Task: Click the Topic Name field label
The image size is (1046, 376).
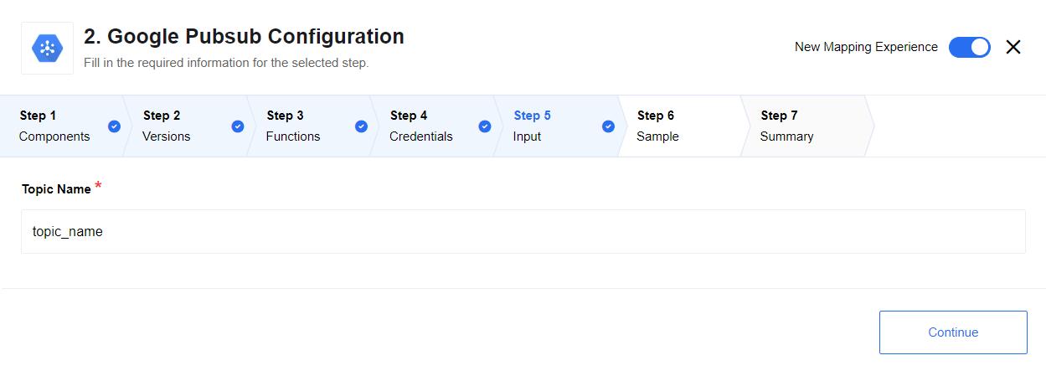Action: click(56, 189)
